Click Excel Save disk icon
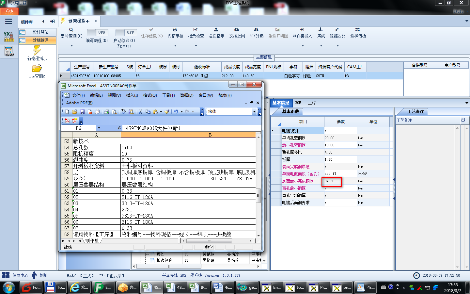Viewport: 470px width, 294px height. coord(82,112)
